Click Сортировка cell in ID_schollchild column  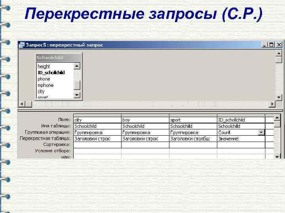point(241,145)
